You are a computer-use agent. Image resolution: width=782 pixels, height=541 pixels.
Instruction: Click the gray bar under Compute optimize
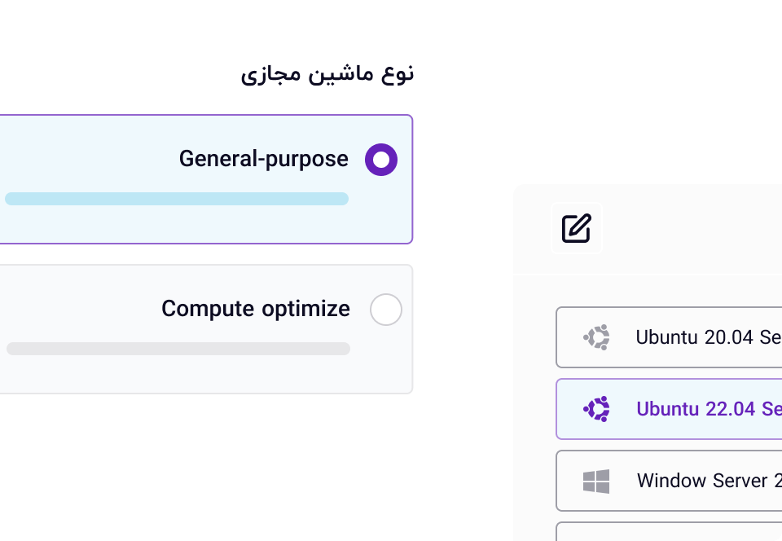click(x=178, y=349)
